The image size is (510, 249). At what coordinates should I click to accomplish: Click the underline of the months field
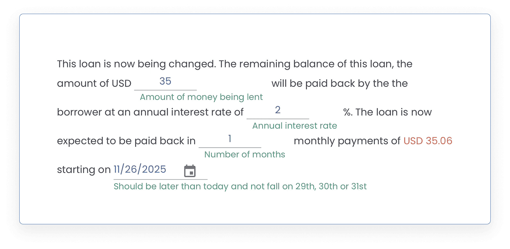pyautogui.click(x=230, y=147)
